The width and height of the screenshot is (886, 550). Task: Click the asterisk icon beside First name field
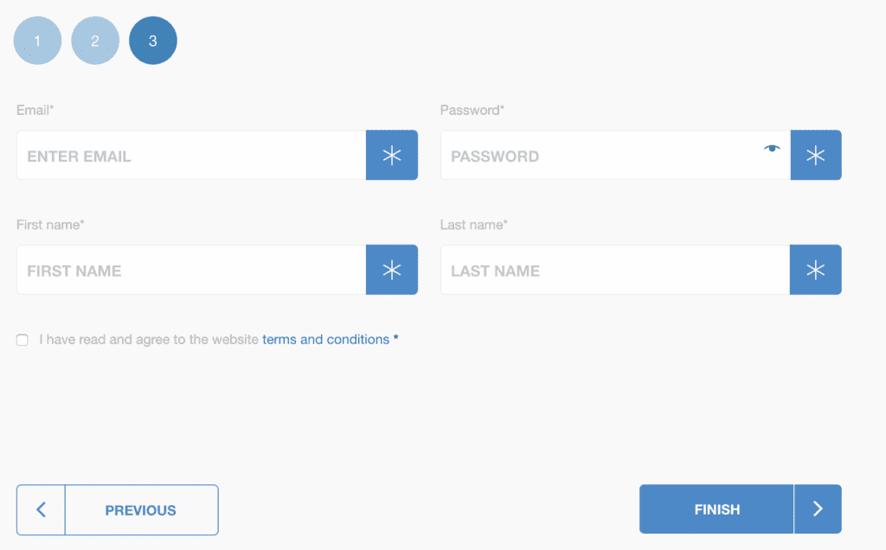click(392, 270)
